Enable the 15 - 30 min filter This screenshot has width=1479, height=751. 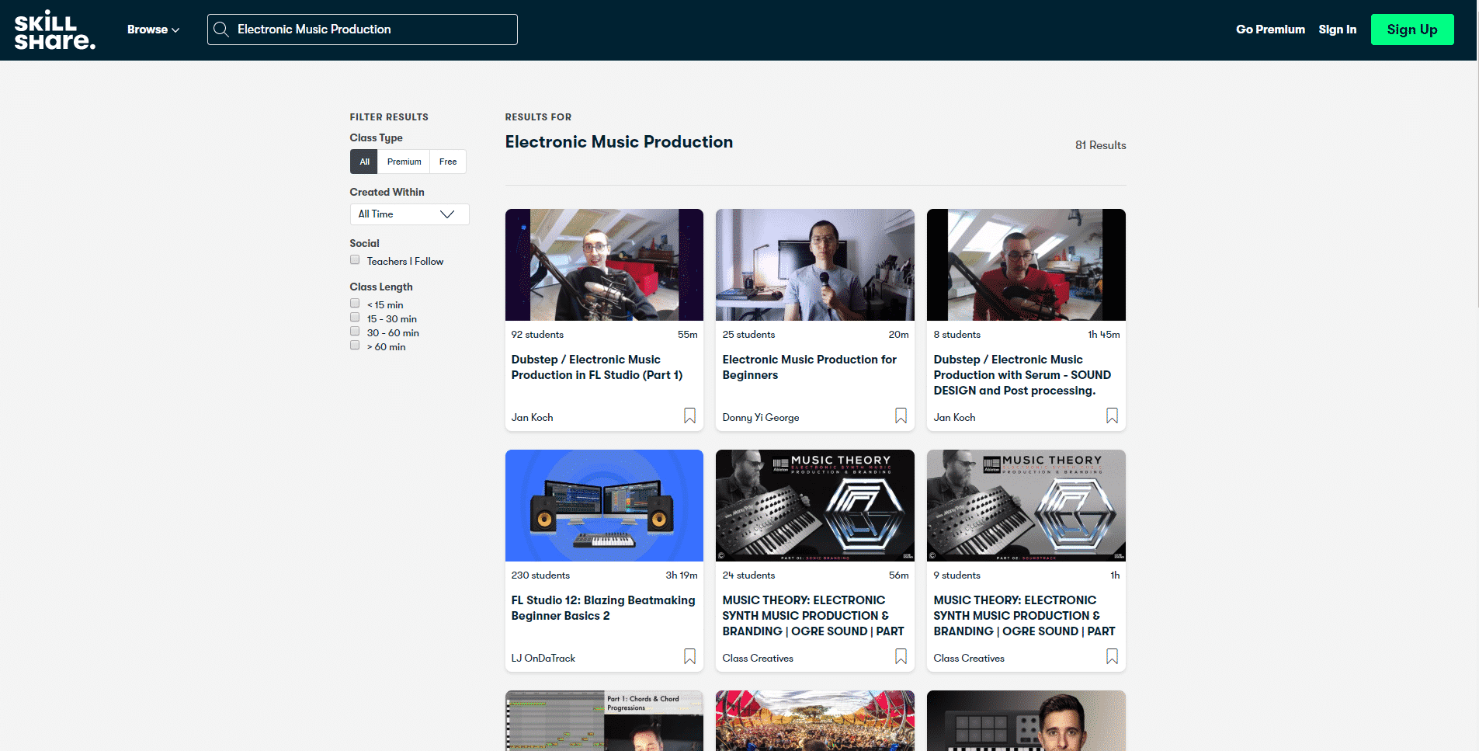coord(355,318)
